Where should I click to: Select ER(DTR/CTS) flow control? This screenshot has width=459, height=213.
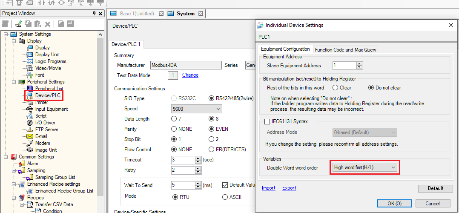click(x=211, y=150)
